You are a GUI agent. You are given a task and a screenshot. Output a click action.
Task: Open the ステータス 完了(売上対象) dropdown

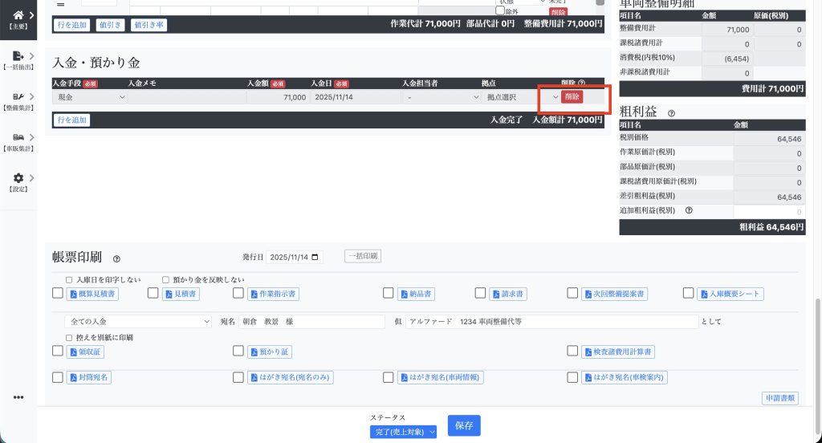(x=404, y=432)
